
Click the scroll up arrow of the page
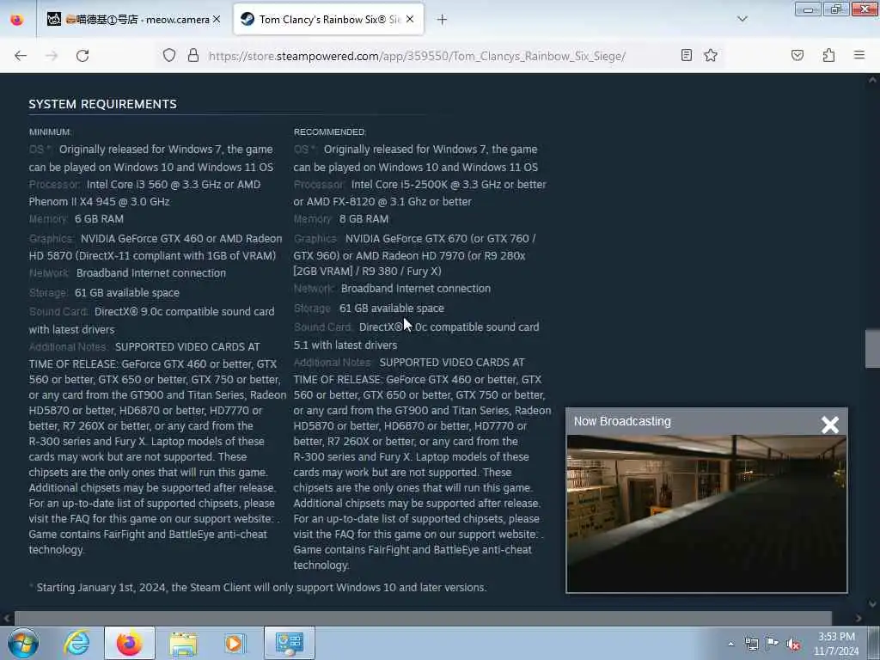coord(872,80)
